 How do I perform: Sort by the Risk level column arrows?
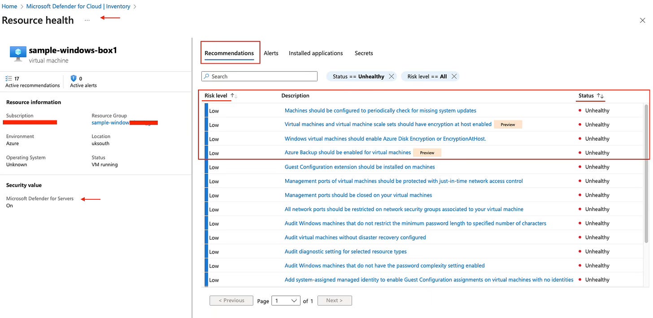[x=234, y=96]
